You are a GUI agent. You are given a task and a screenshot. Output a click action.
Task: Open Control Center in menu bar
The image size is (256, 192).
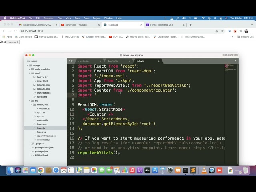click(x=221, y=18)
